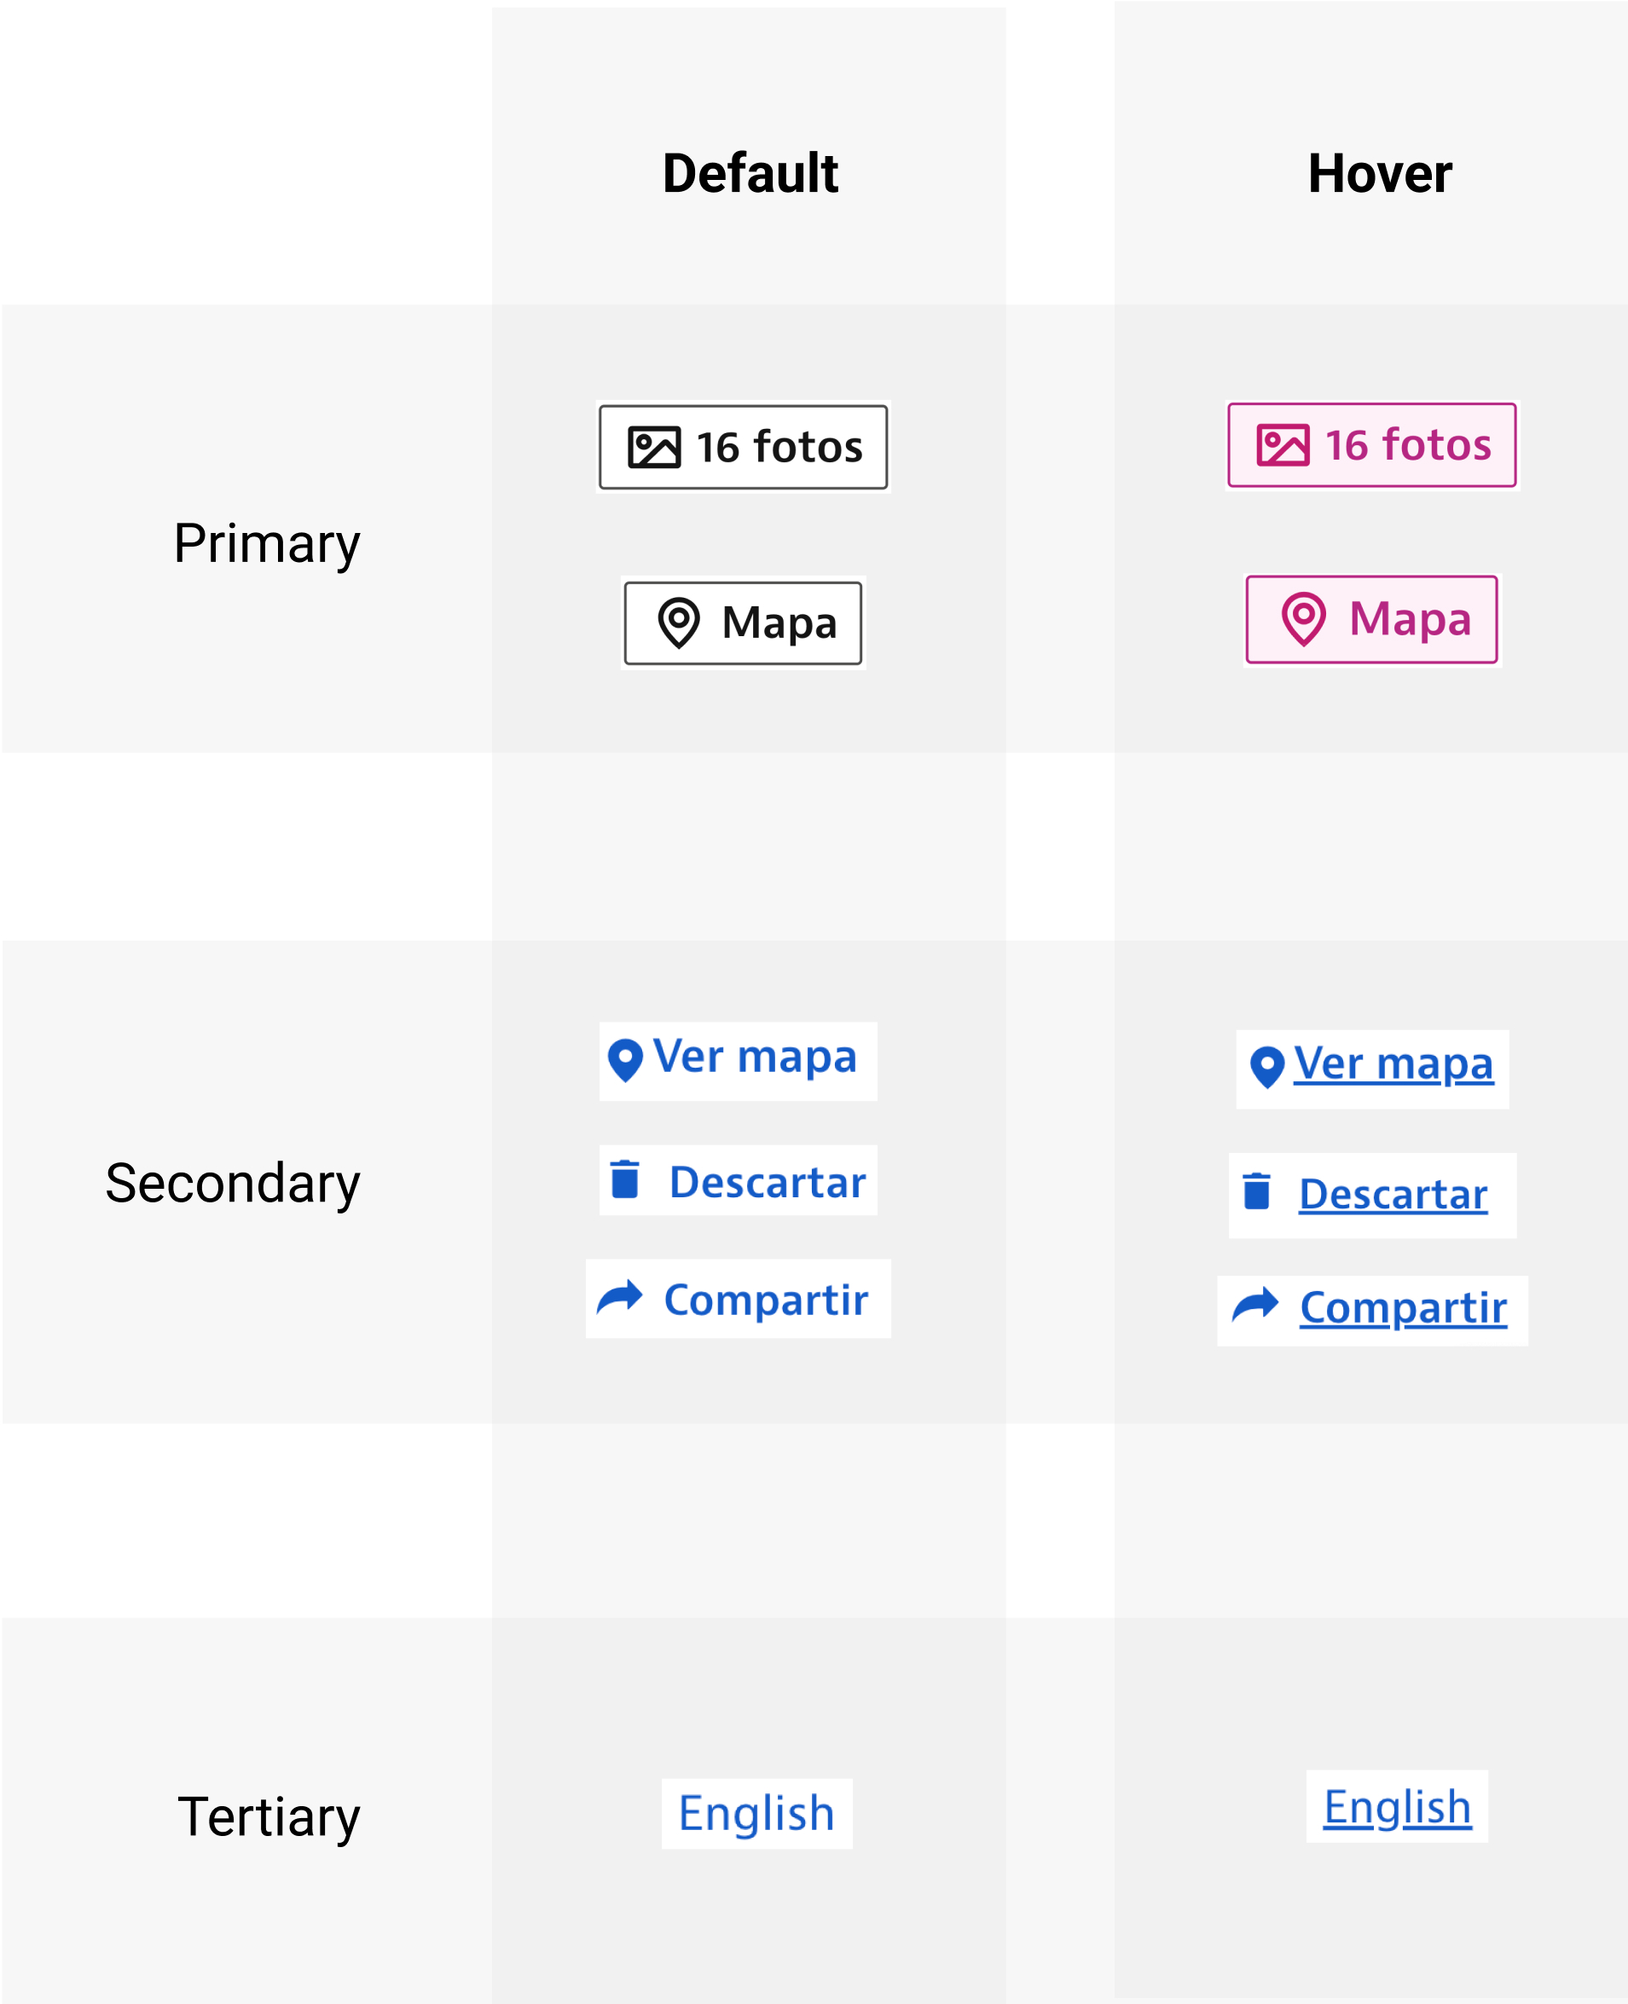Image resolution: width=1628 pixels, height=2004 pixels.
Task: Click the trash icon beside underlined Descartar
Action: (x=1255, y=1192)
